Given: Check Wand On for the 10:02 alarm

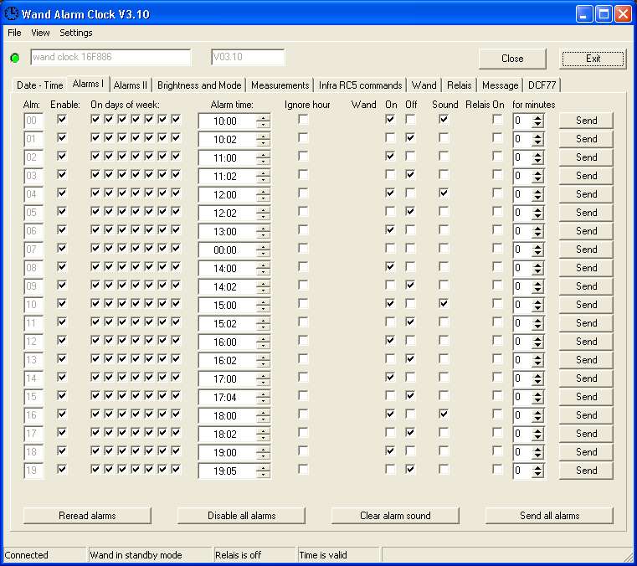Looking at the screenshot, I should tap(390, 138).
